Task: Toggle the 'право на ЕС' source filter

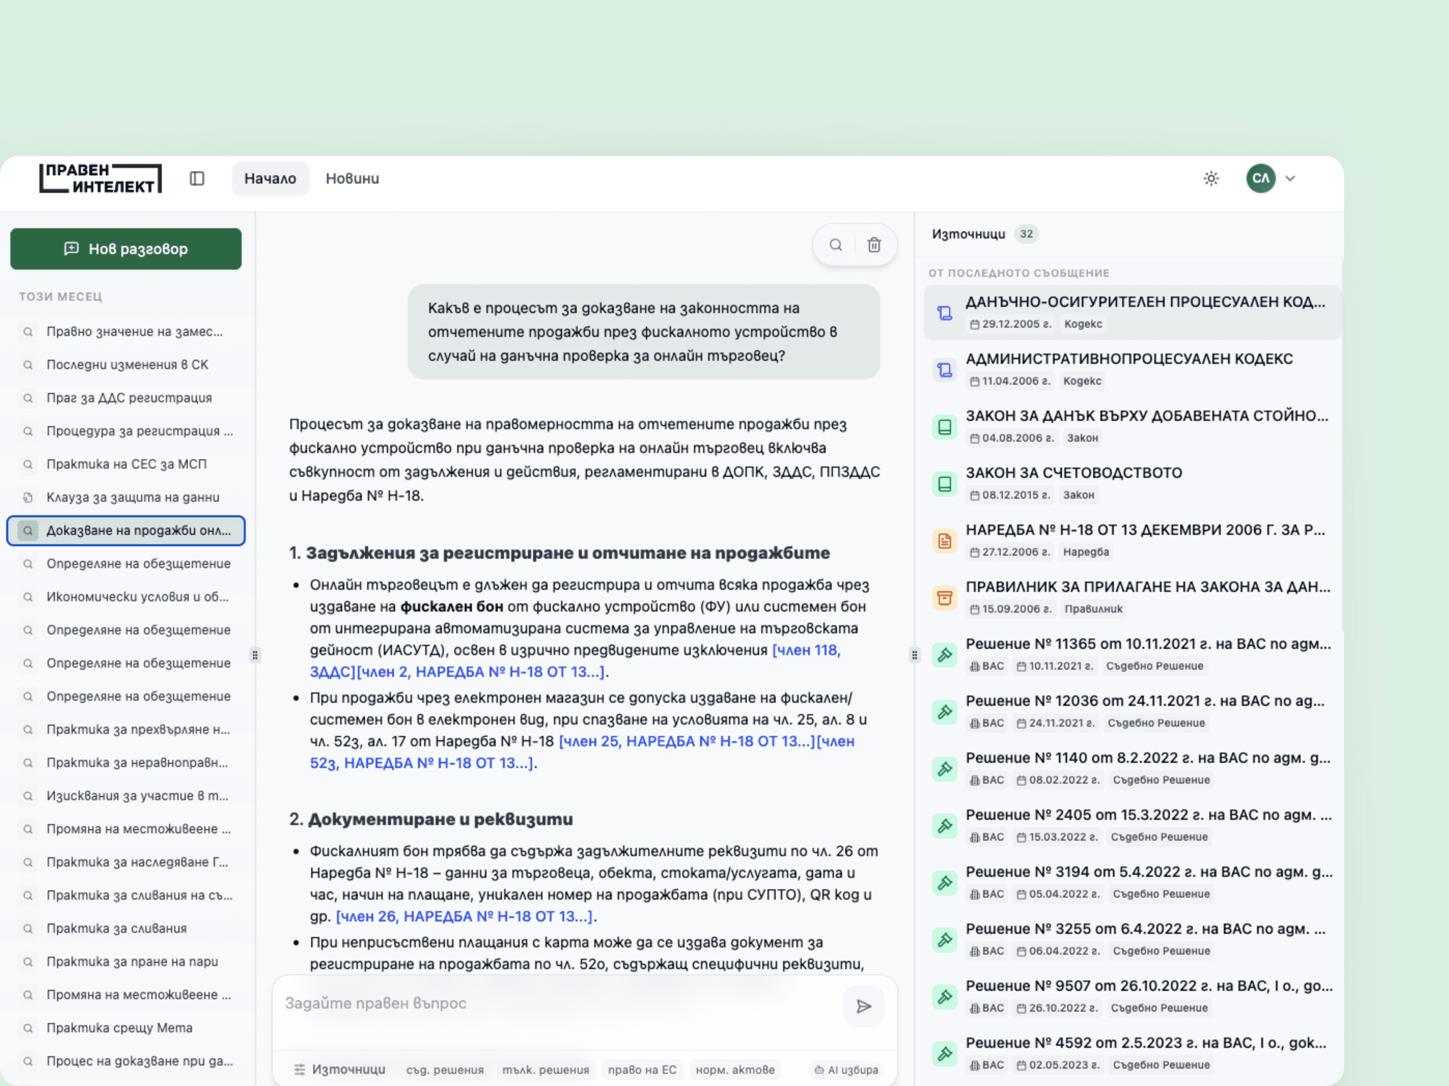Action: coord(641,1070)
